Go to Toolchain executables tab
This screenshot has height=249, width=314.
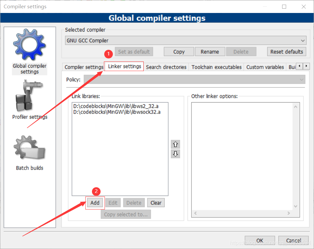[216, 67]
